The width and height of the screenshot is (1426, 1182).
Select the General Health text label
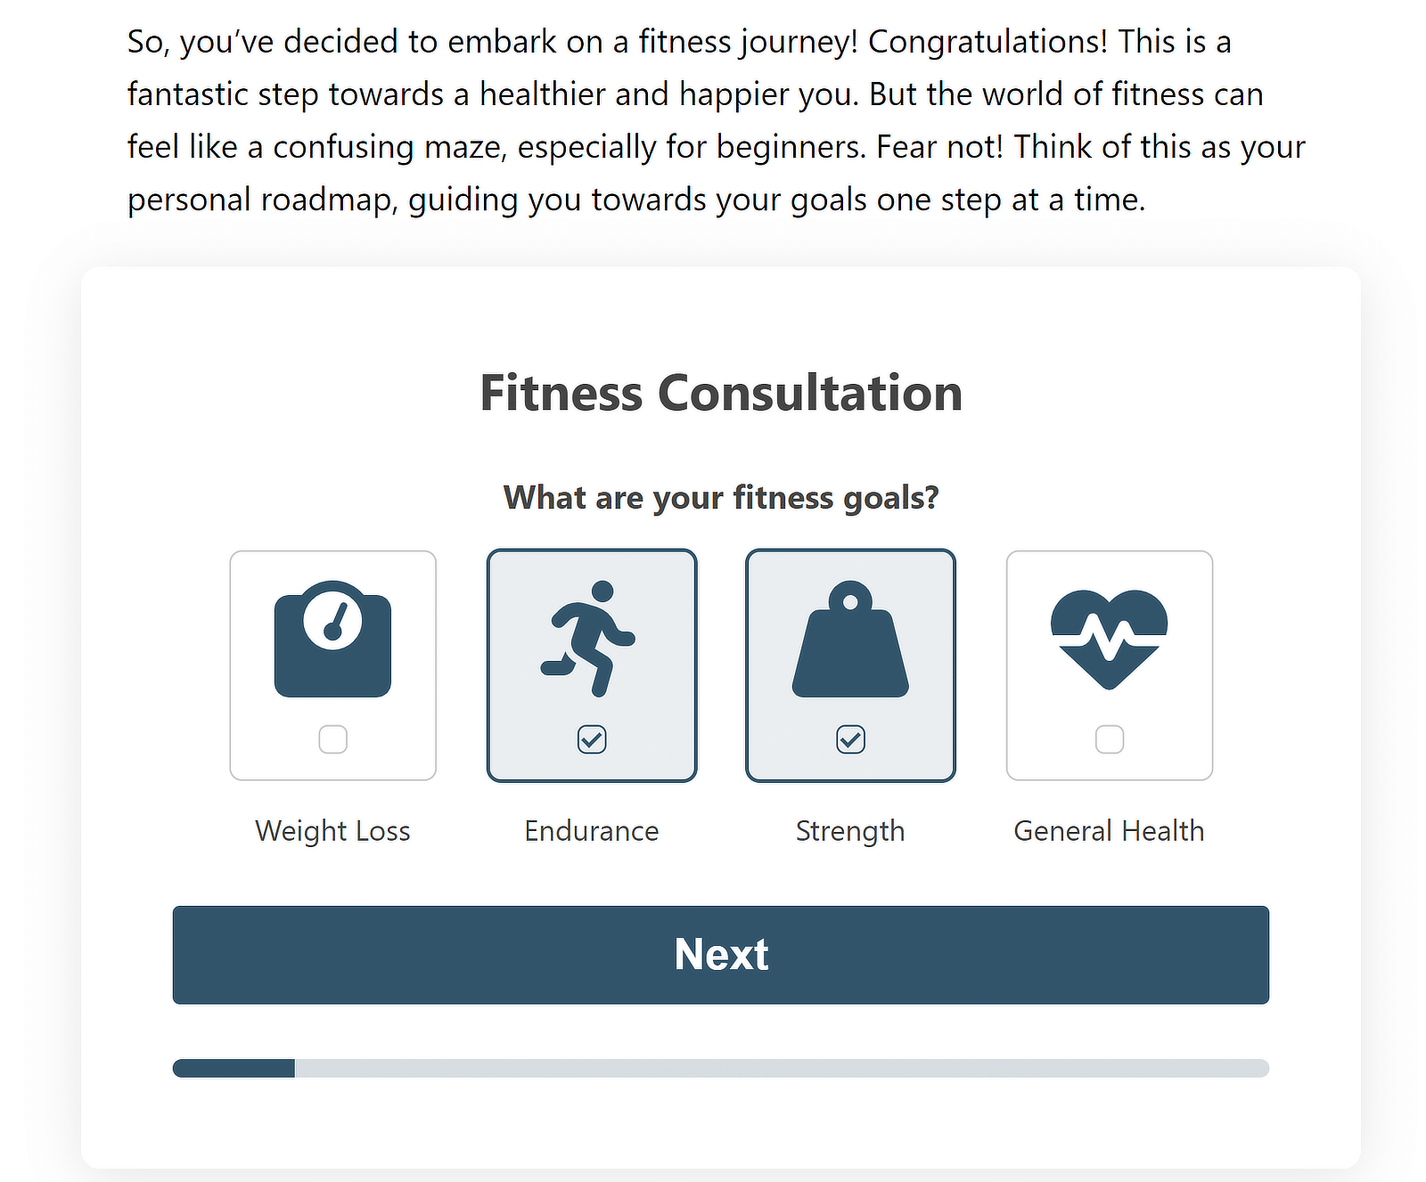[x=1109, y=831]
